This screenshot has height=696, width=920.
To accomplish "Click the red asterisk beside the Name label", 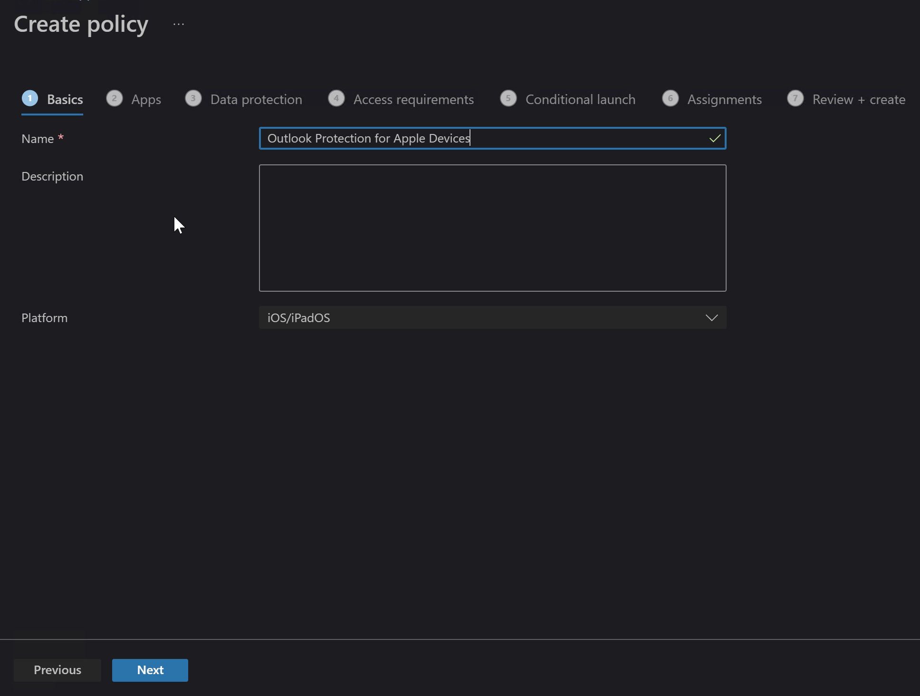I will pos(61,137).
